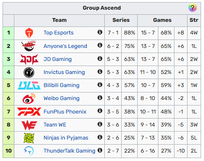Click the ThunderTalk Gaming logo
The width and height of the screenshot is (204, 161).
tap(29, 151)
